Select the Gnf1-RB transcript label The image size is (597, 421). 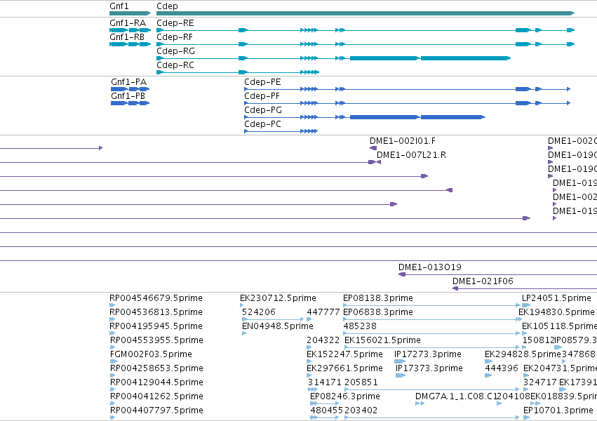pos(127,37)
